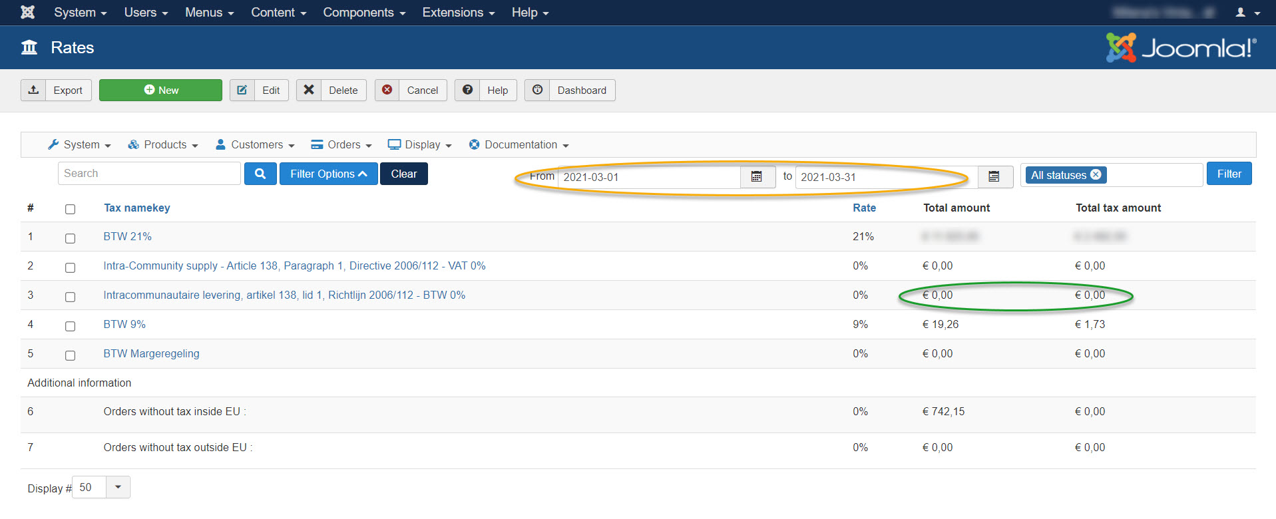
Task: Click the Dashboard button label
Action: point(582,90)
